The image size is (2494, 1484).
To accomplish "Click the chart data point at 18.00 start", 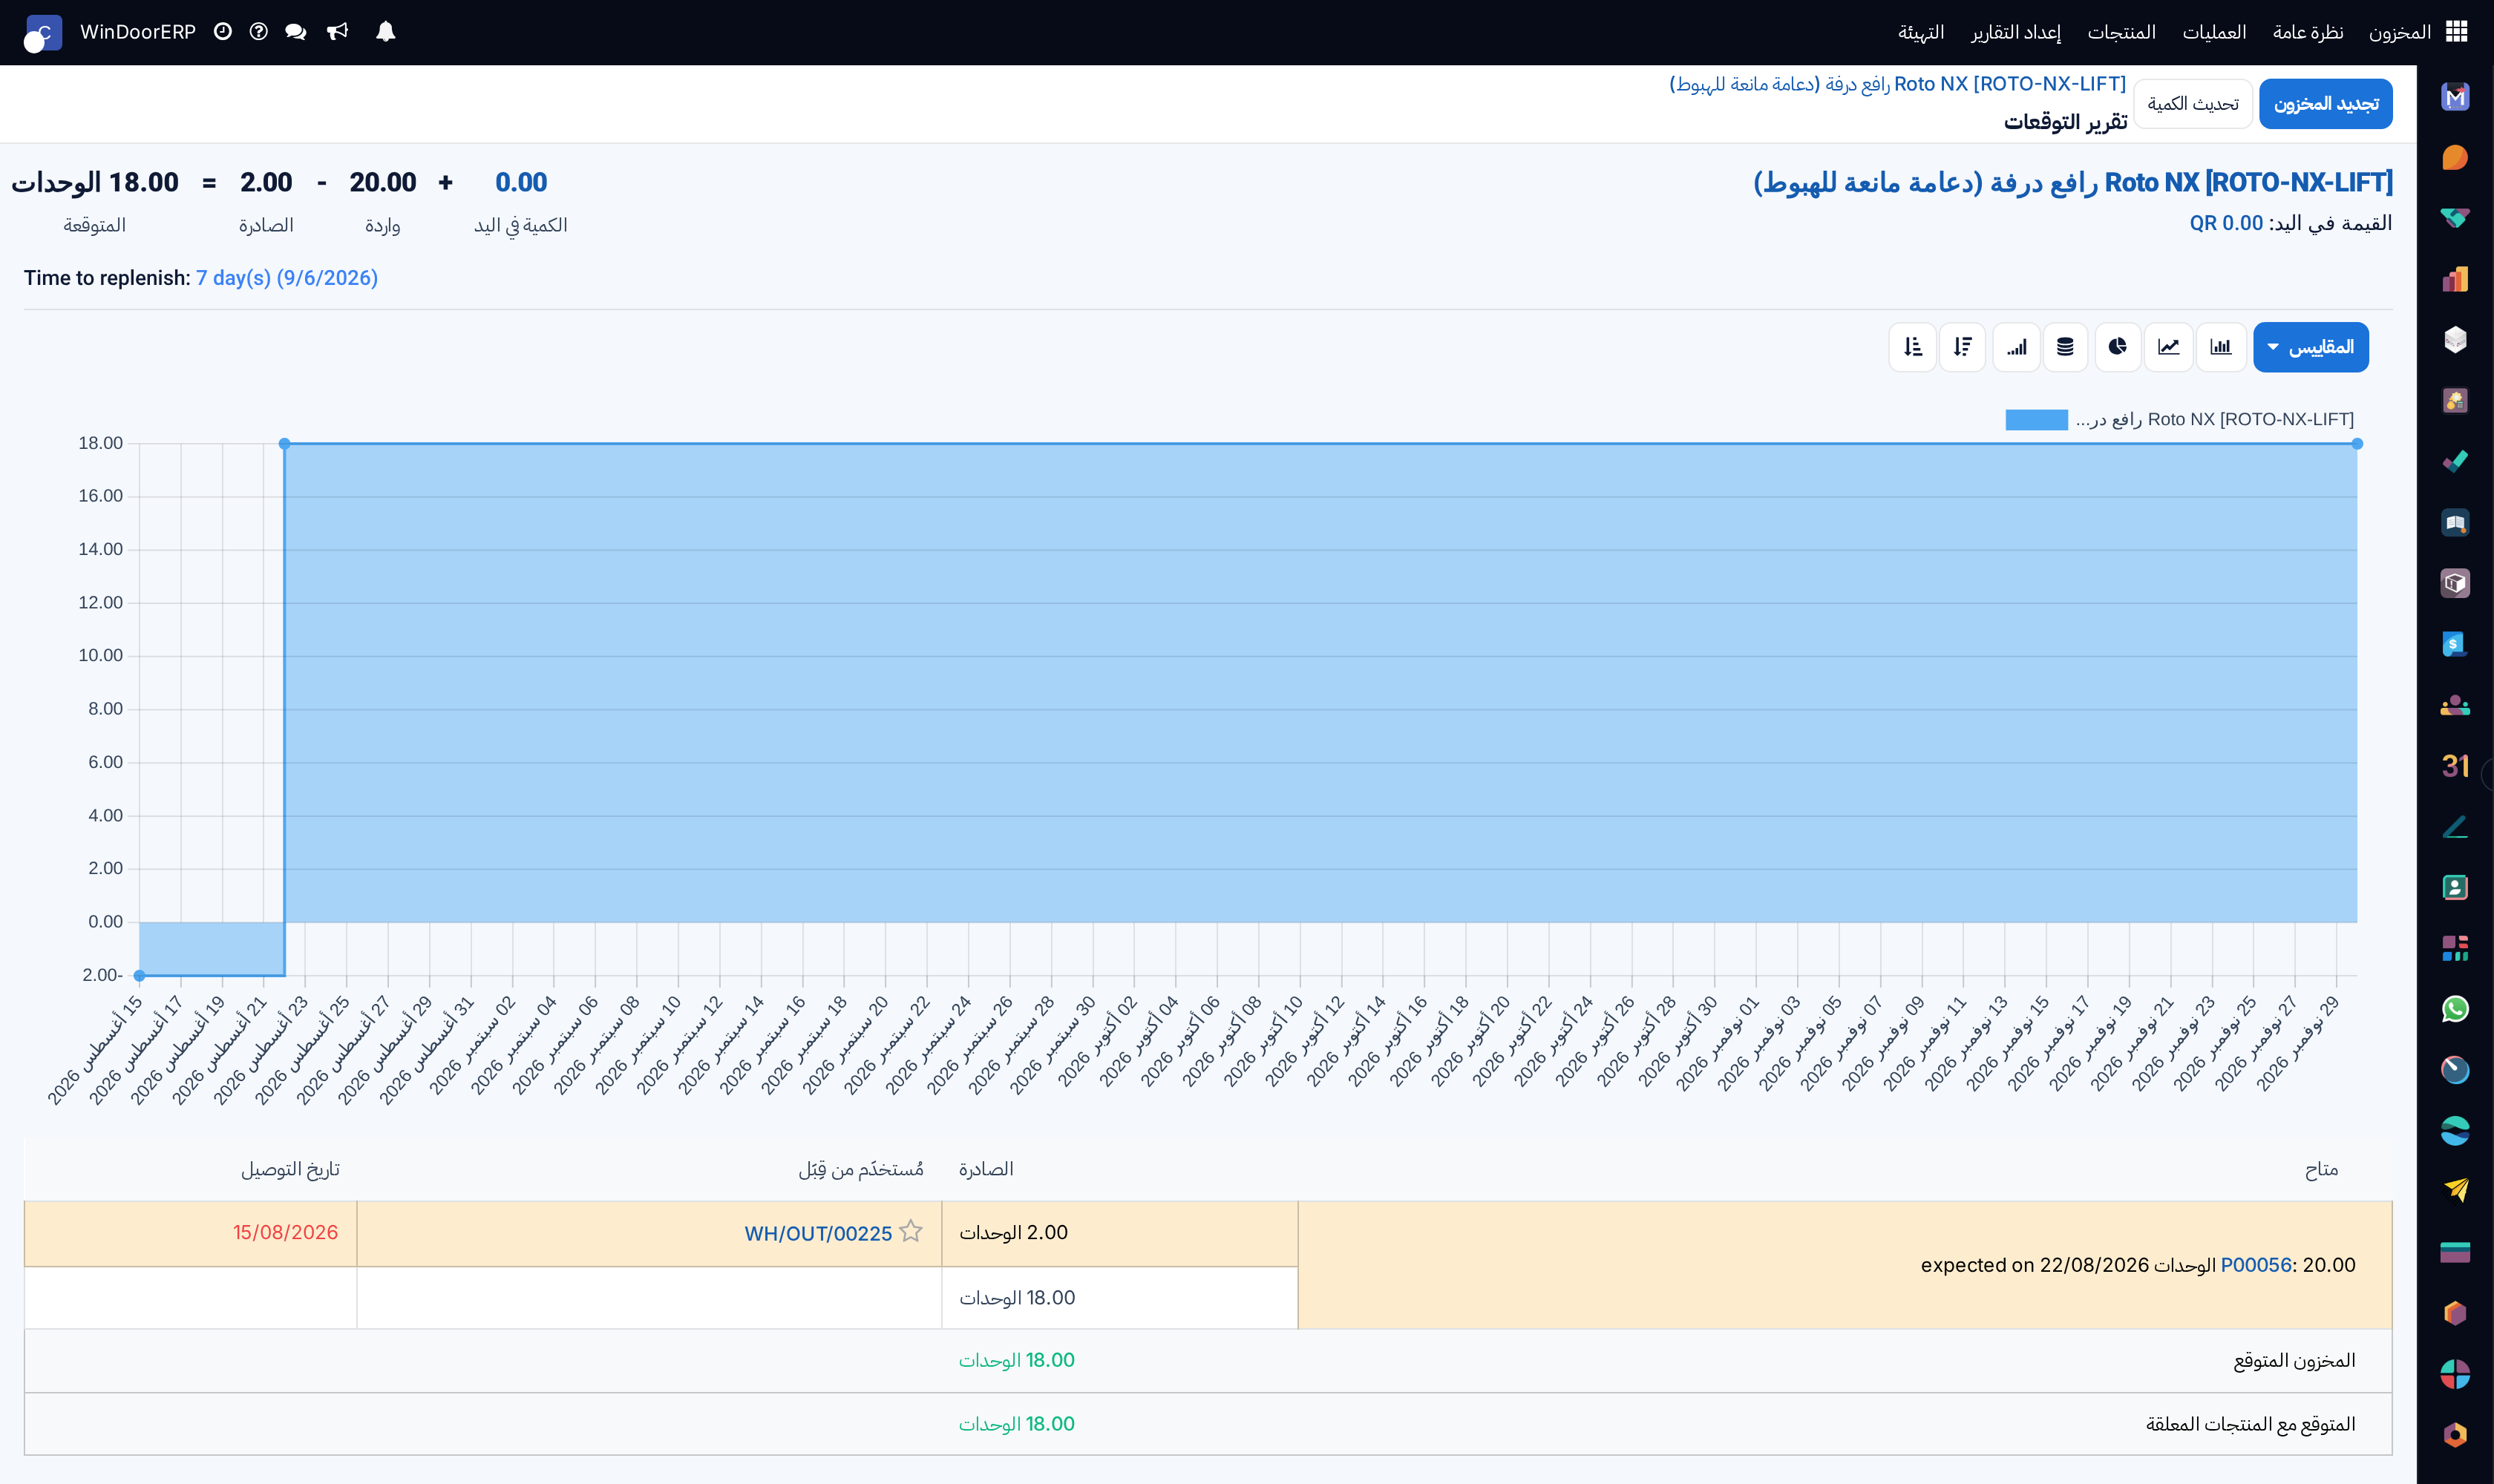I will point(284,443).
